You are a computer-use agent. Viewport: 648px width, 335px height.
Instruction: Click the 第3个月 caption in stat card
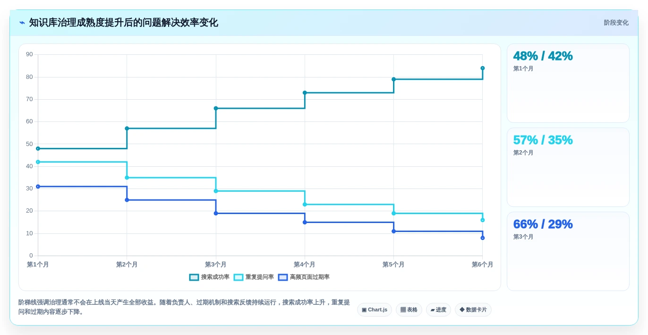point(523,237)
